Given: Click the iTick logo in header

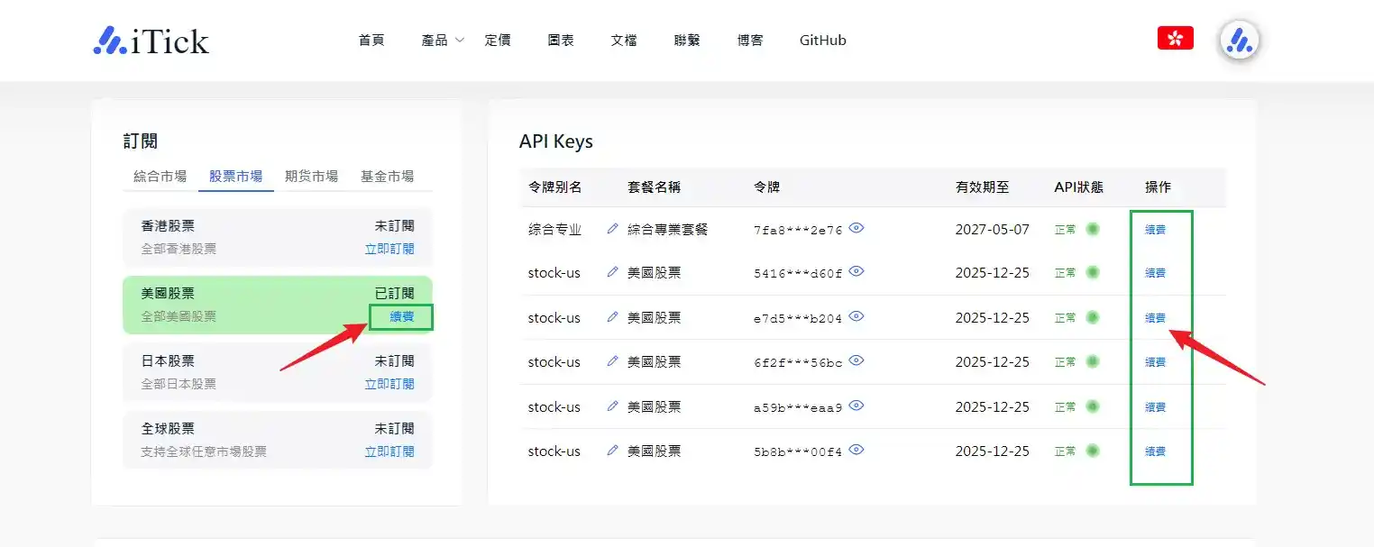Looking at the screenshot, I should click(151, 41).
